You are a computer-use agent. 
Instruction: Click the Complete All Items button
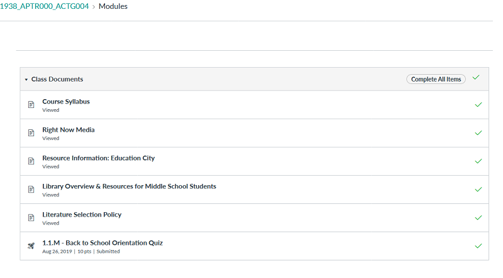[x=436, y=79]
